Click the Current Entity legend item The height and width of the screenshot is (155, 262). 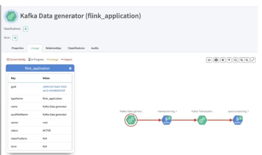click(x=16, y=59)
